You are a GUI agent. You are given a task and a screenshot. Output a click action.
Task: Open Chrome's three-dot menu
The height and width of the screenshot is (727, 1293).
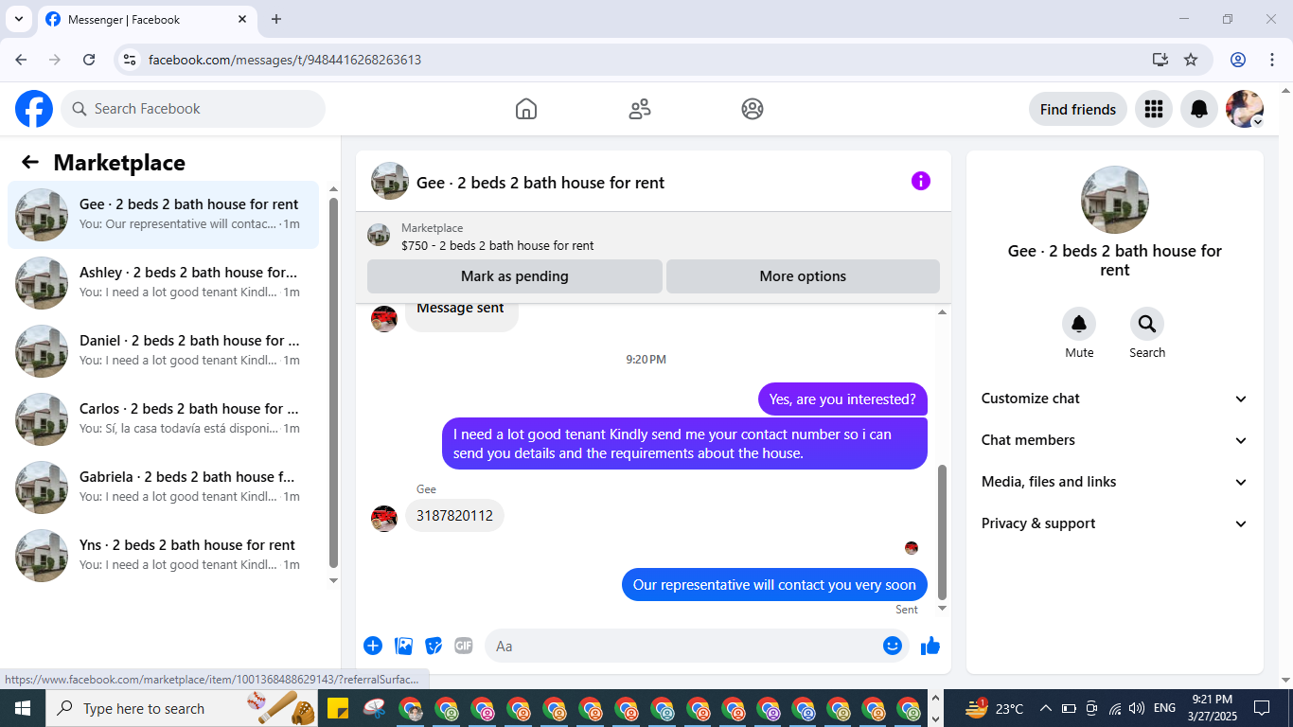coord(1272,60)
